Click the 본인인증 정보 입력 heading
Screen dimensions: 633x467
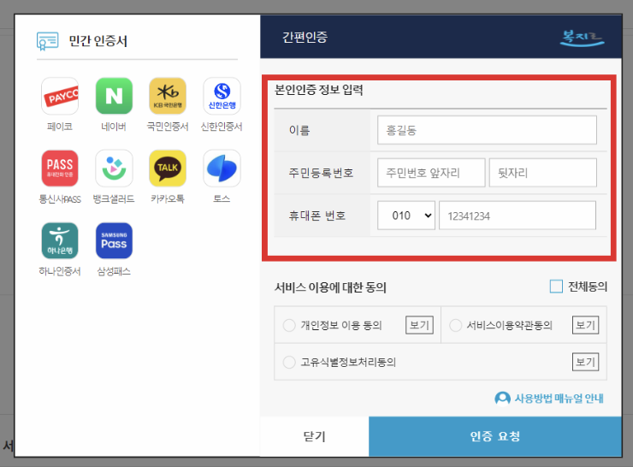(319, 90)
